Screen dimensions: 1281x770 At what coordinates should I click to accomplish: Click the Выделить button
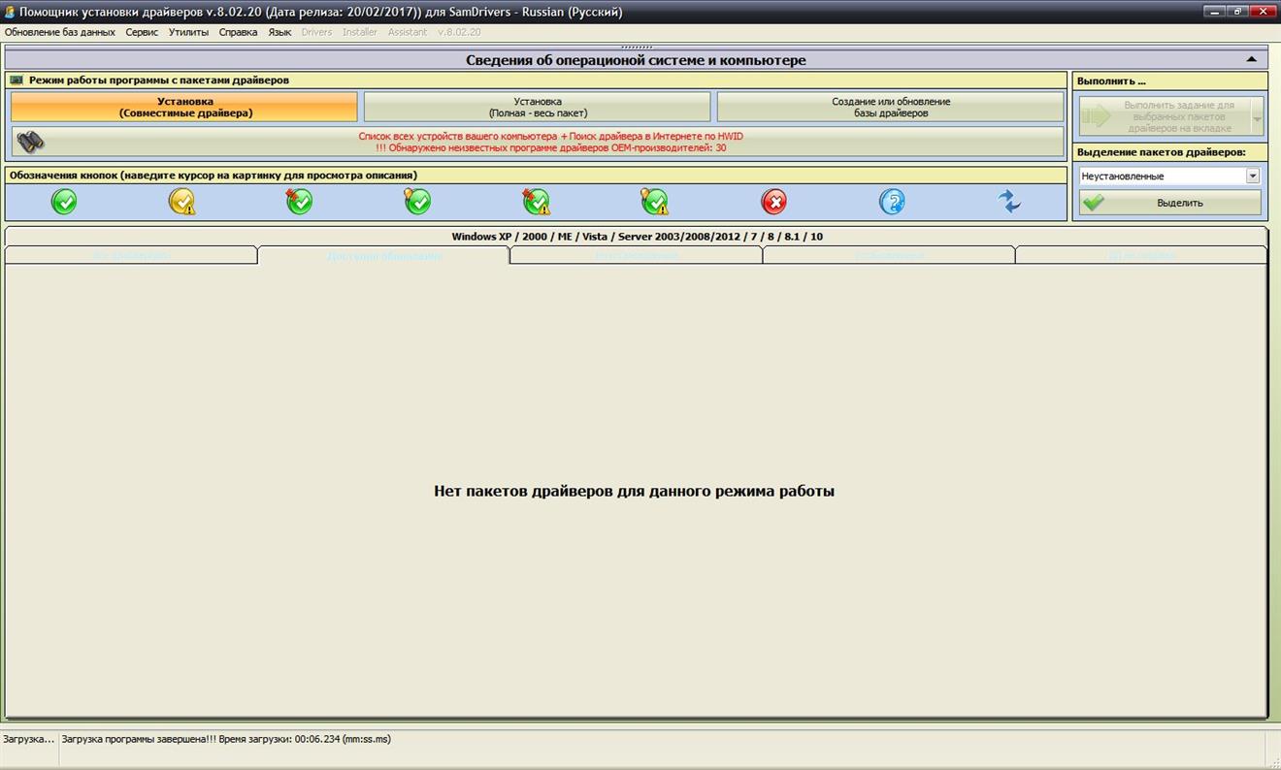[x=1169, y=202]
